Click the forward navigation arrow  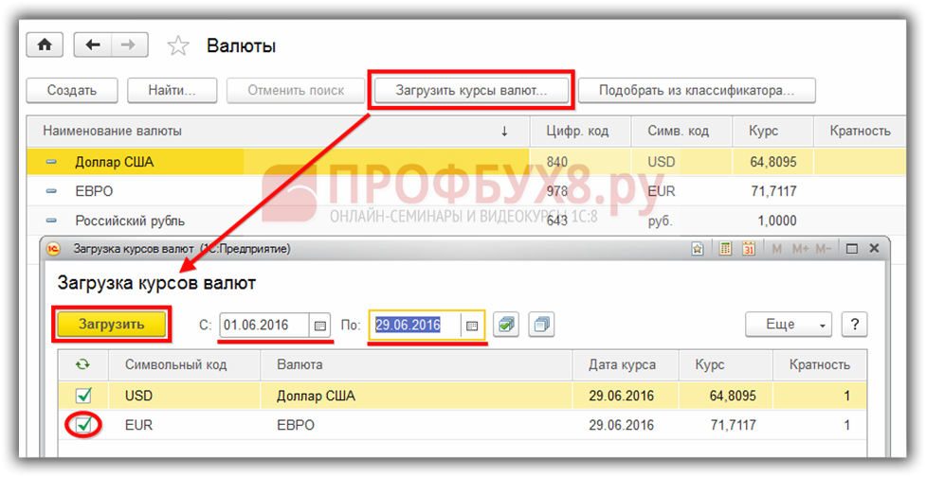point(129,44)
